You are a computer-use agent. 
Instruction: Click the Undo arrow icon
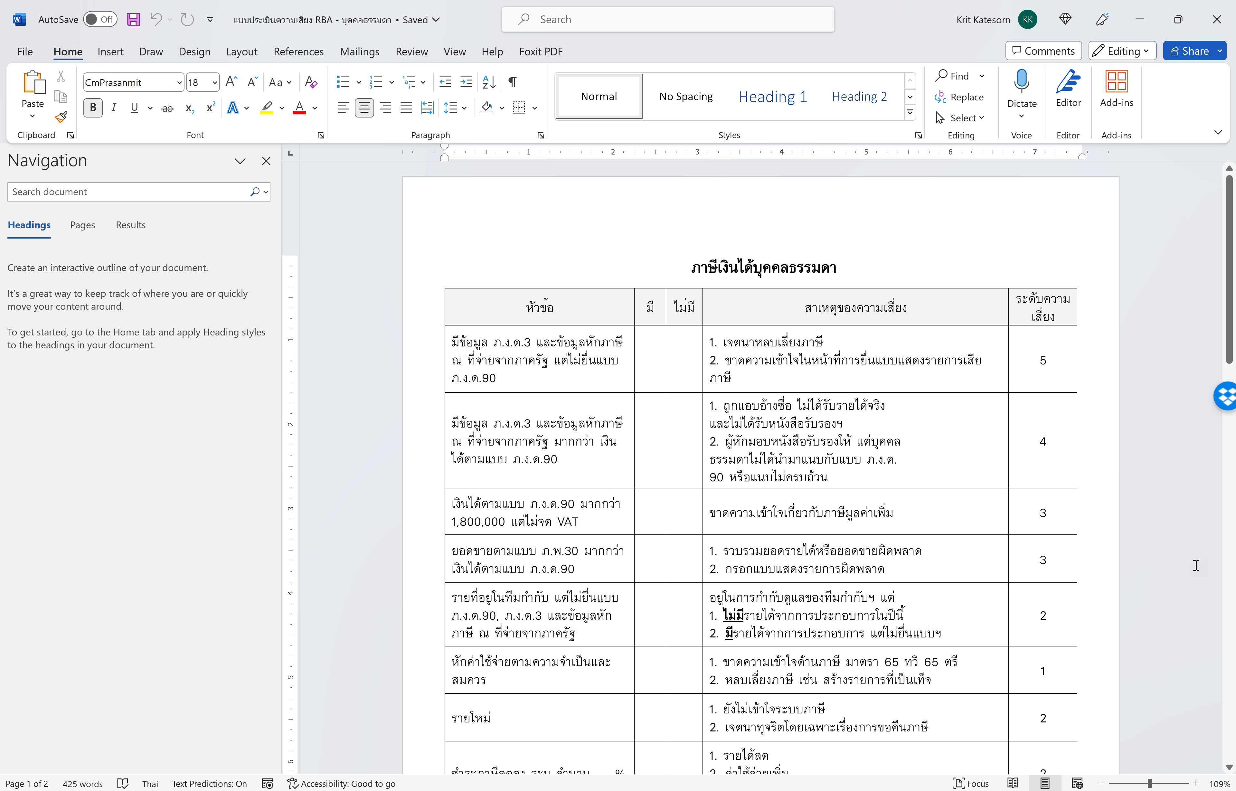coord(156,20)
